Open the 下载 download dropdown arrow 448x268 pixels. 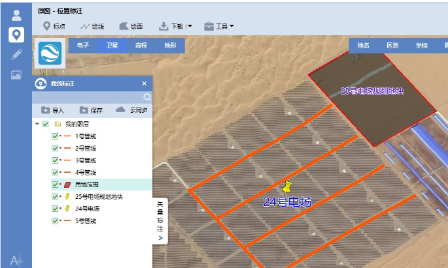coord(190,27)
